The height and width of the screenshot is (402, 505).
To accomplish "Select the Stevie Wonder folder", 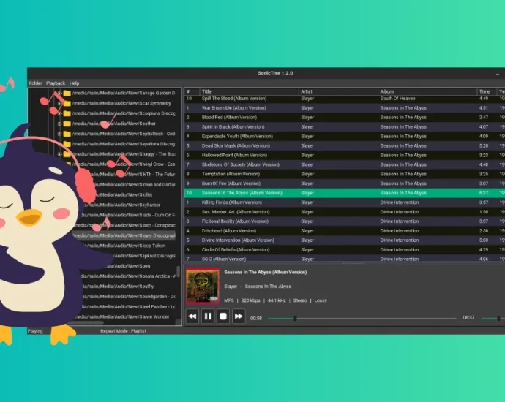I will (x=122, y=316).
